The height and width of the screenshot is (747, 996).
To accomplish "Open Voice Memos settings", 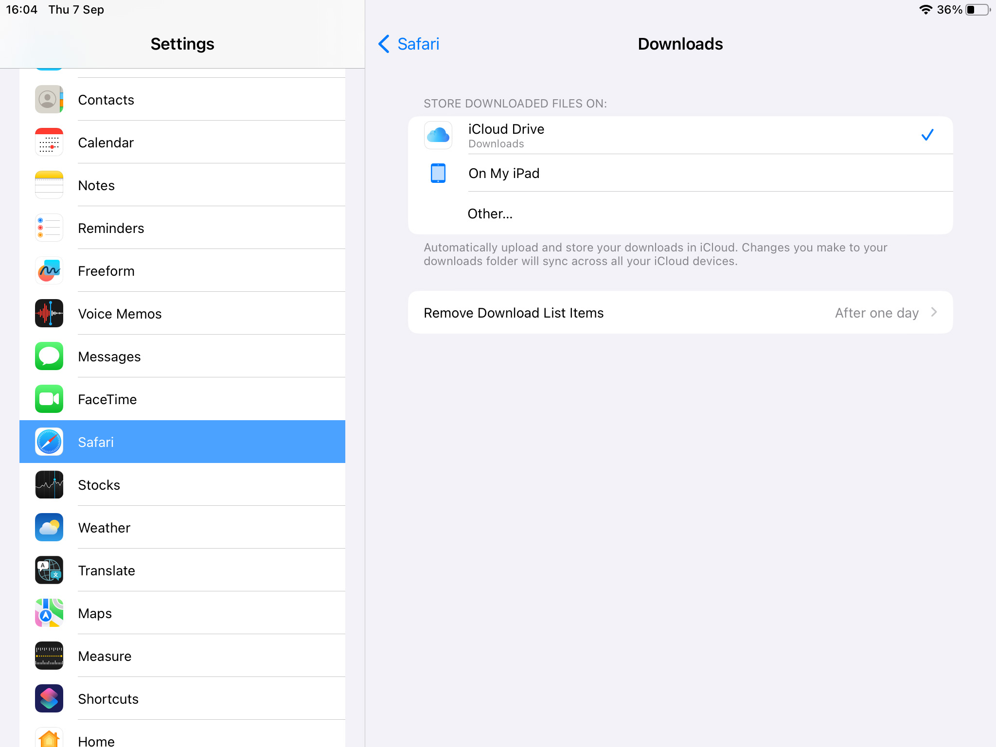I will coord(182,313).
